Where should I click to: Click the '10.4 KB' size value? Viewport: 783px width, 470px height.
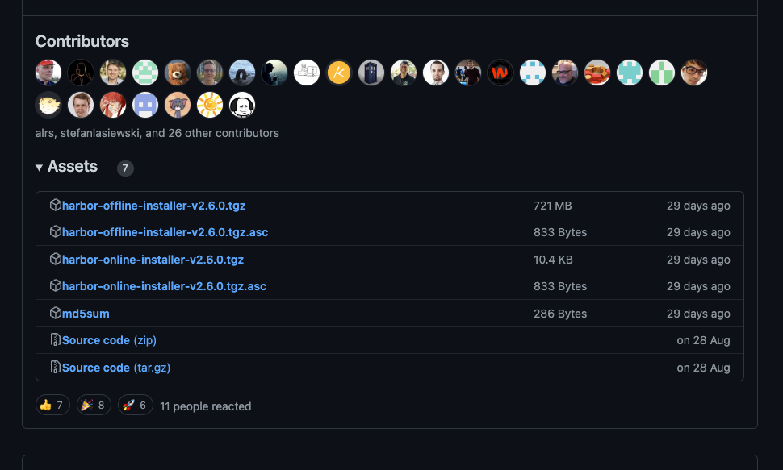tap(553, 260)
